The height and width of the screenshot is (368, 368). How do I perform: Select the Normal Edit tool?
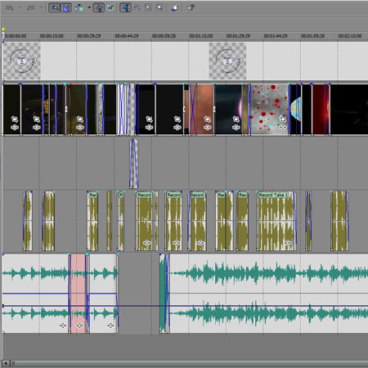click(x=125, y=7)
